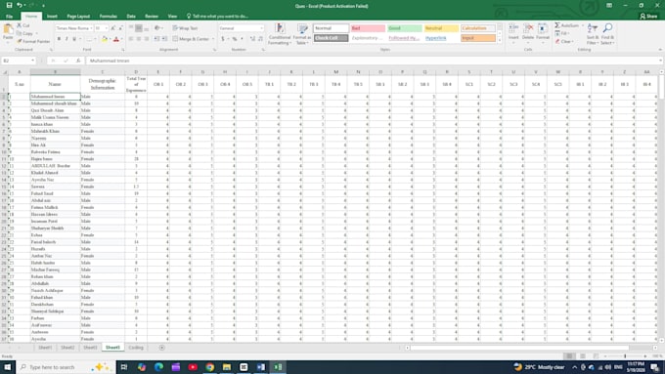The height and width of the screenshot is (374, 665).
Task: Increase cell indent
Action: [164, 39]
